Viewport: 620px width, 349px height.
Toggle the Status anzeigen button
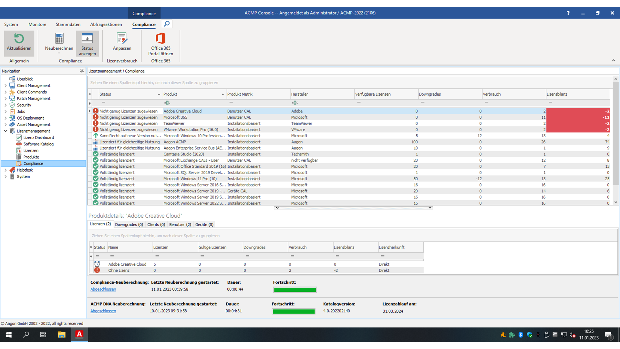click(87, 44)
